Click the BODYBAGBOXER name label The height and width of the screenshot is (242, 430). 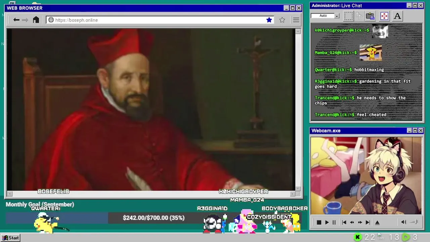[285, 208]
